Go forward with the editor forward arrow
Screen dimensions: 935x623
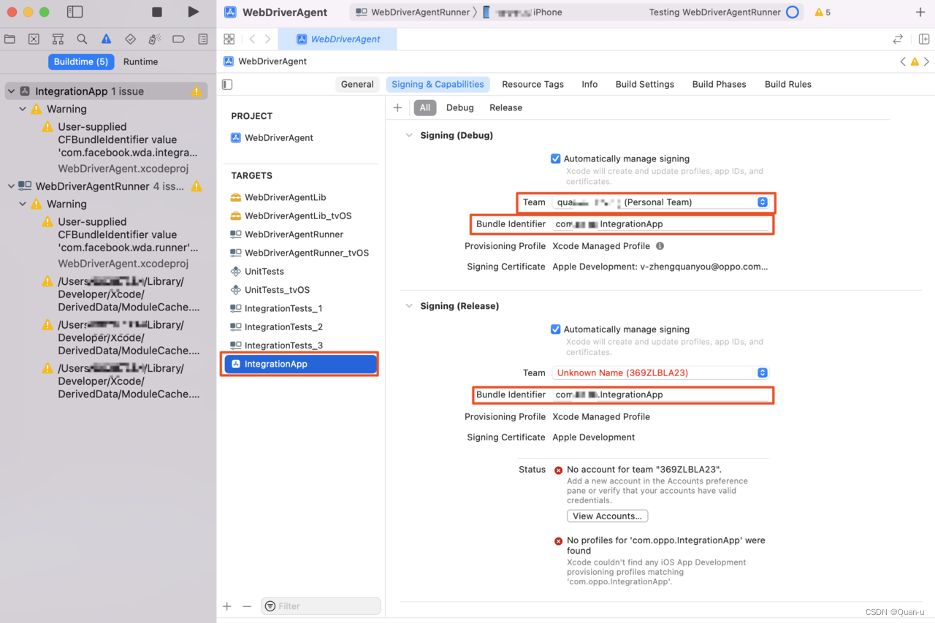click(268, 39)
